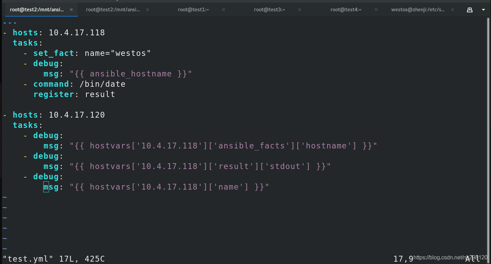491x264 pixels.
Task: Close the root@test3 tab
Action: (x=300, y=10)
